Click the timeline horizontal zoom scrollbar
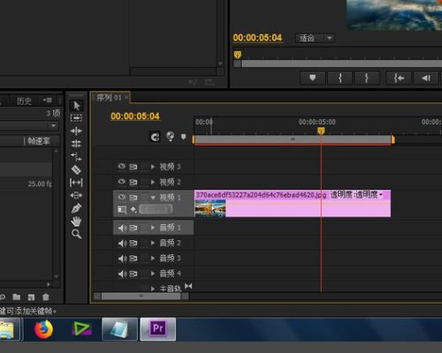The image size is (442, 353). [x=141, y=296]
